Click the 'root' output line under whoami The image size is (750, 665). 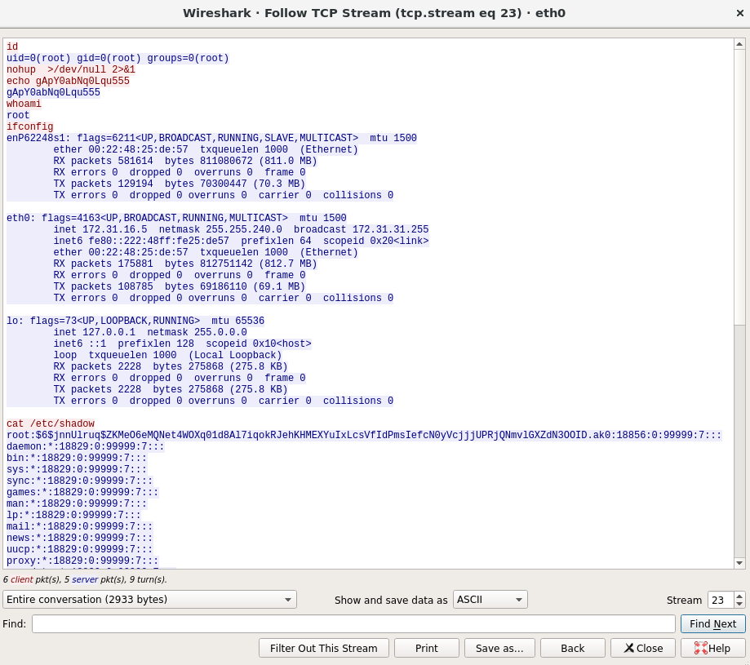pyautogui.click(x=18, y=115)
